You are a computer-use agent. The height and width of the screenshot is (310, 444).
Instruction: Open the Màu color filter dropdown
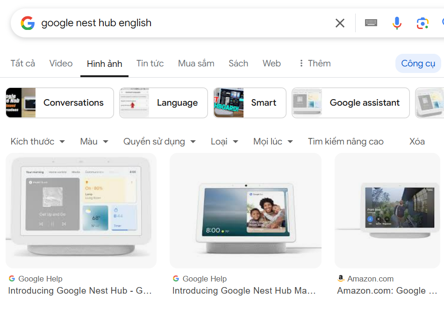point(94,141)
